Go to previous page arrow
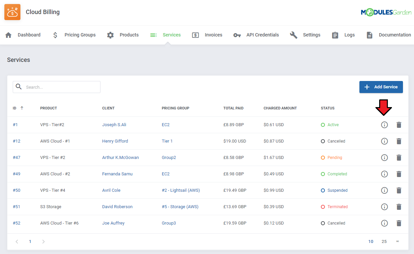 coord(17,242)
